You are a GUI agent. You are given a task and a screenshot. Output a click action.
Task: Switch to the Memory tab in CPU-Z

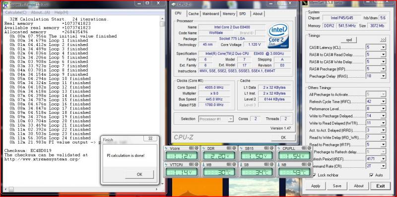coord(229,14)
